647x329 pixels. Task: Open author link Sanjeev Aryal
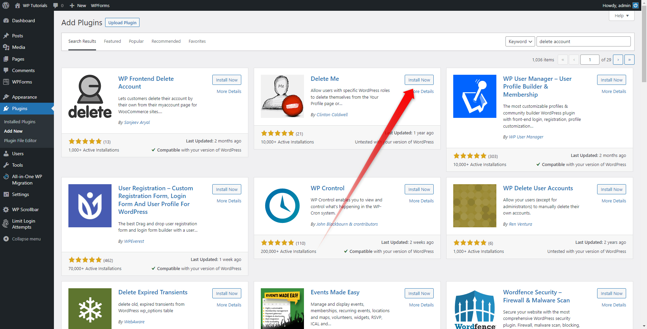pyautogui.click(x=137, y=122)
